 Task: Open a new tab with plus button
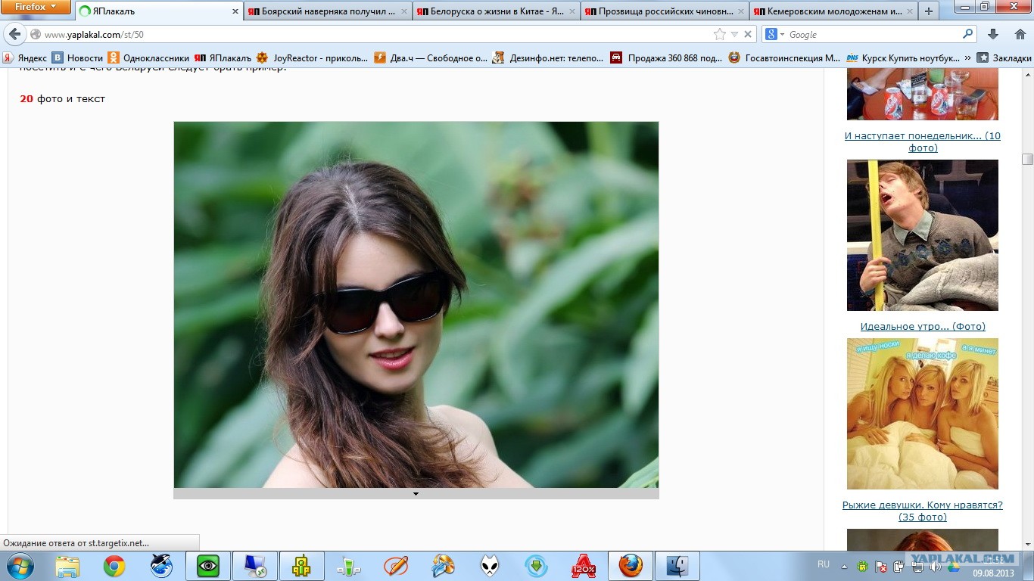point(929,11)
